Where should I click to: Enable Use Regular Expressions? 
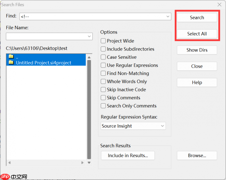click(103, 65)
